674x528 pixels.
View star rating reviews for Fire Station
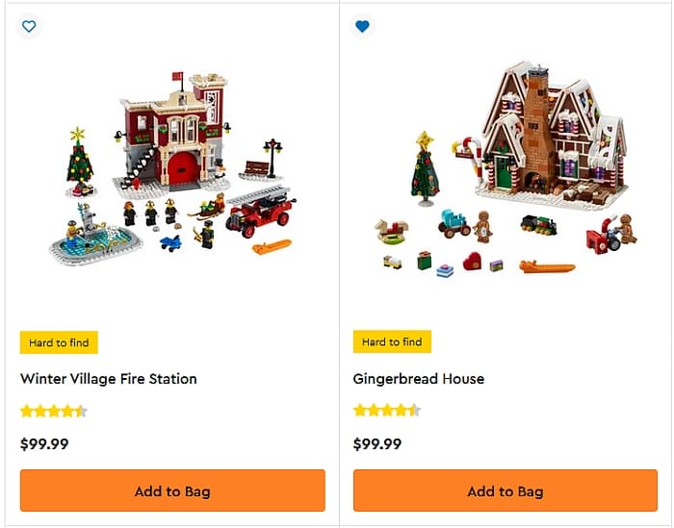click(x=54, y=412)
